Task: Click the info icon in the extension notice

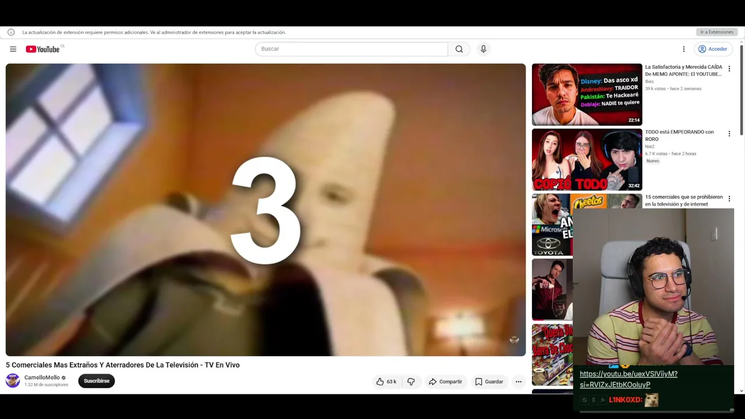Action: click(11, 32)
